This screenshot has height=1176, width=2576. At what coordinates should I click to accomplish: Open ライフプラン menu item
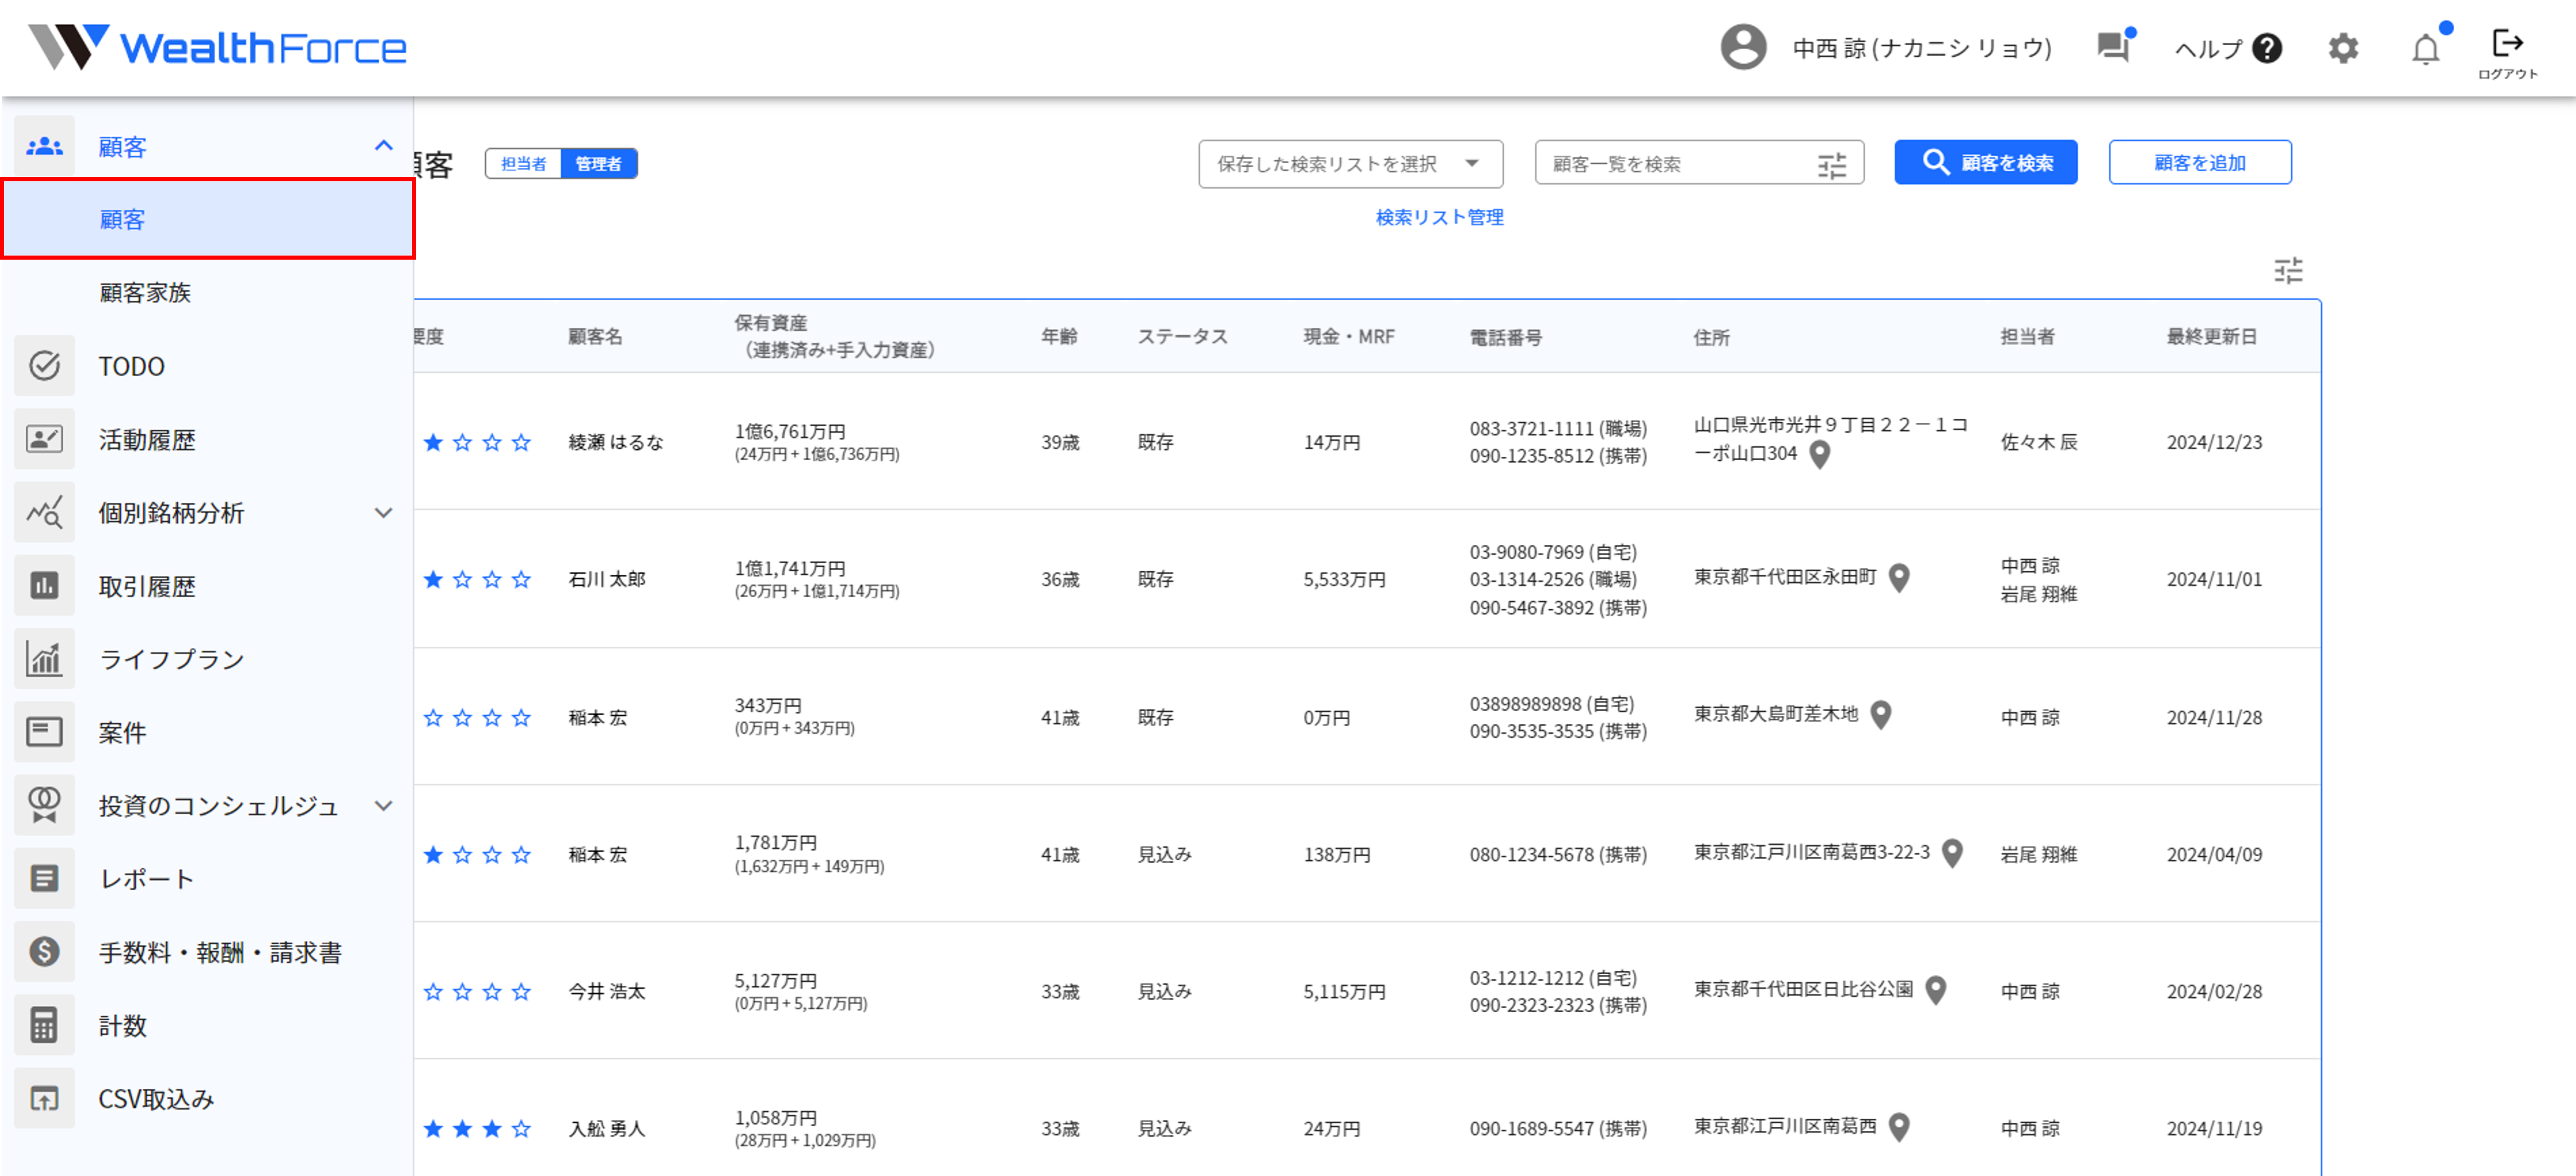tap(171, 660)
